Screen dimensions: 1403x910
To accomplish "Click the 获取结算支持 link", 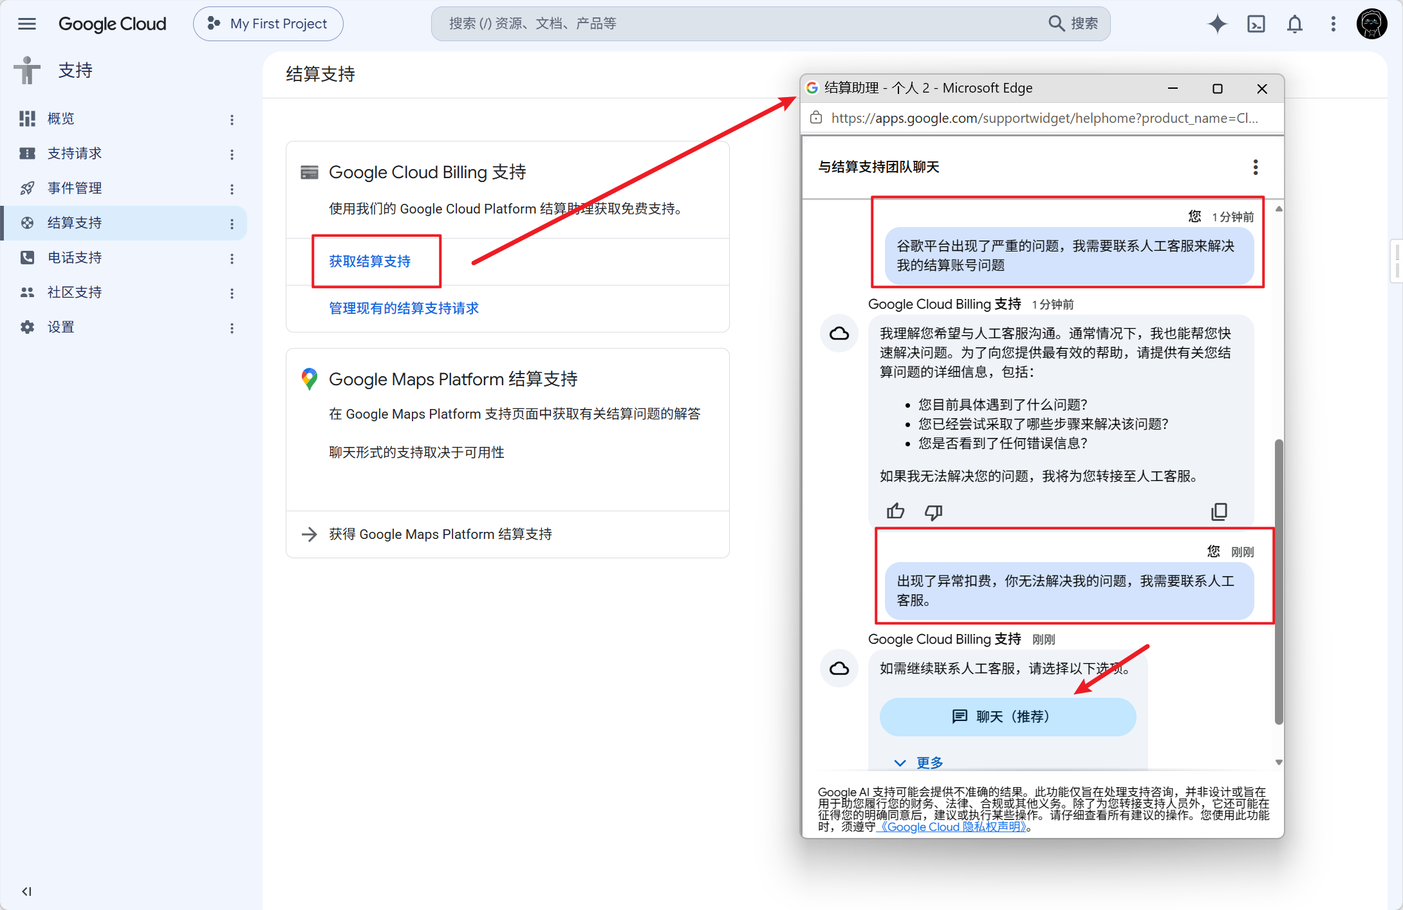I will [369, 261].
